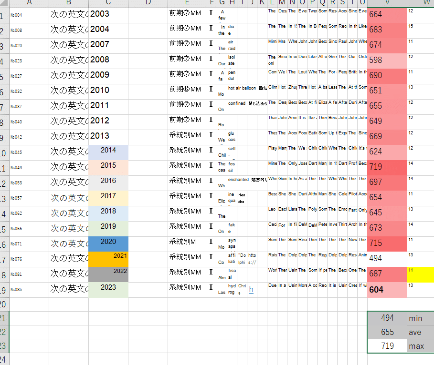Select the 719 maximum summary cell

387,346
